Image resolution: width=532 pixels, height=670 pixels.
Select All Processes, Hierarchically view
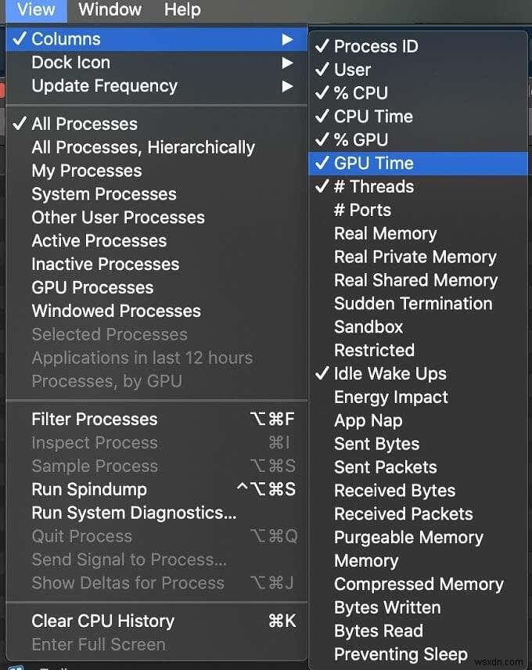pos(142,147)
